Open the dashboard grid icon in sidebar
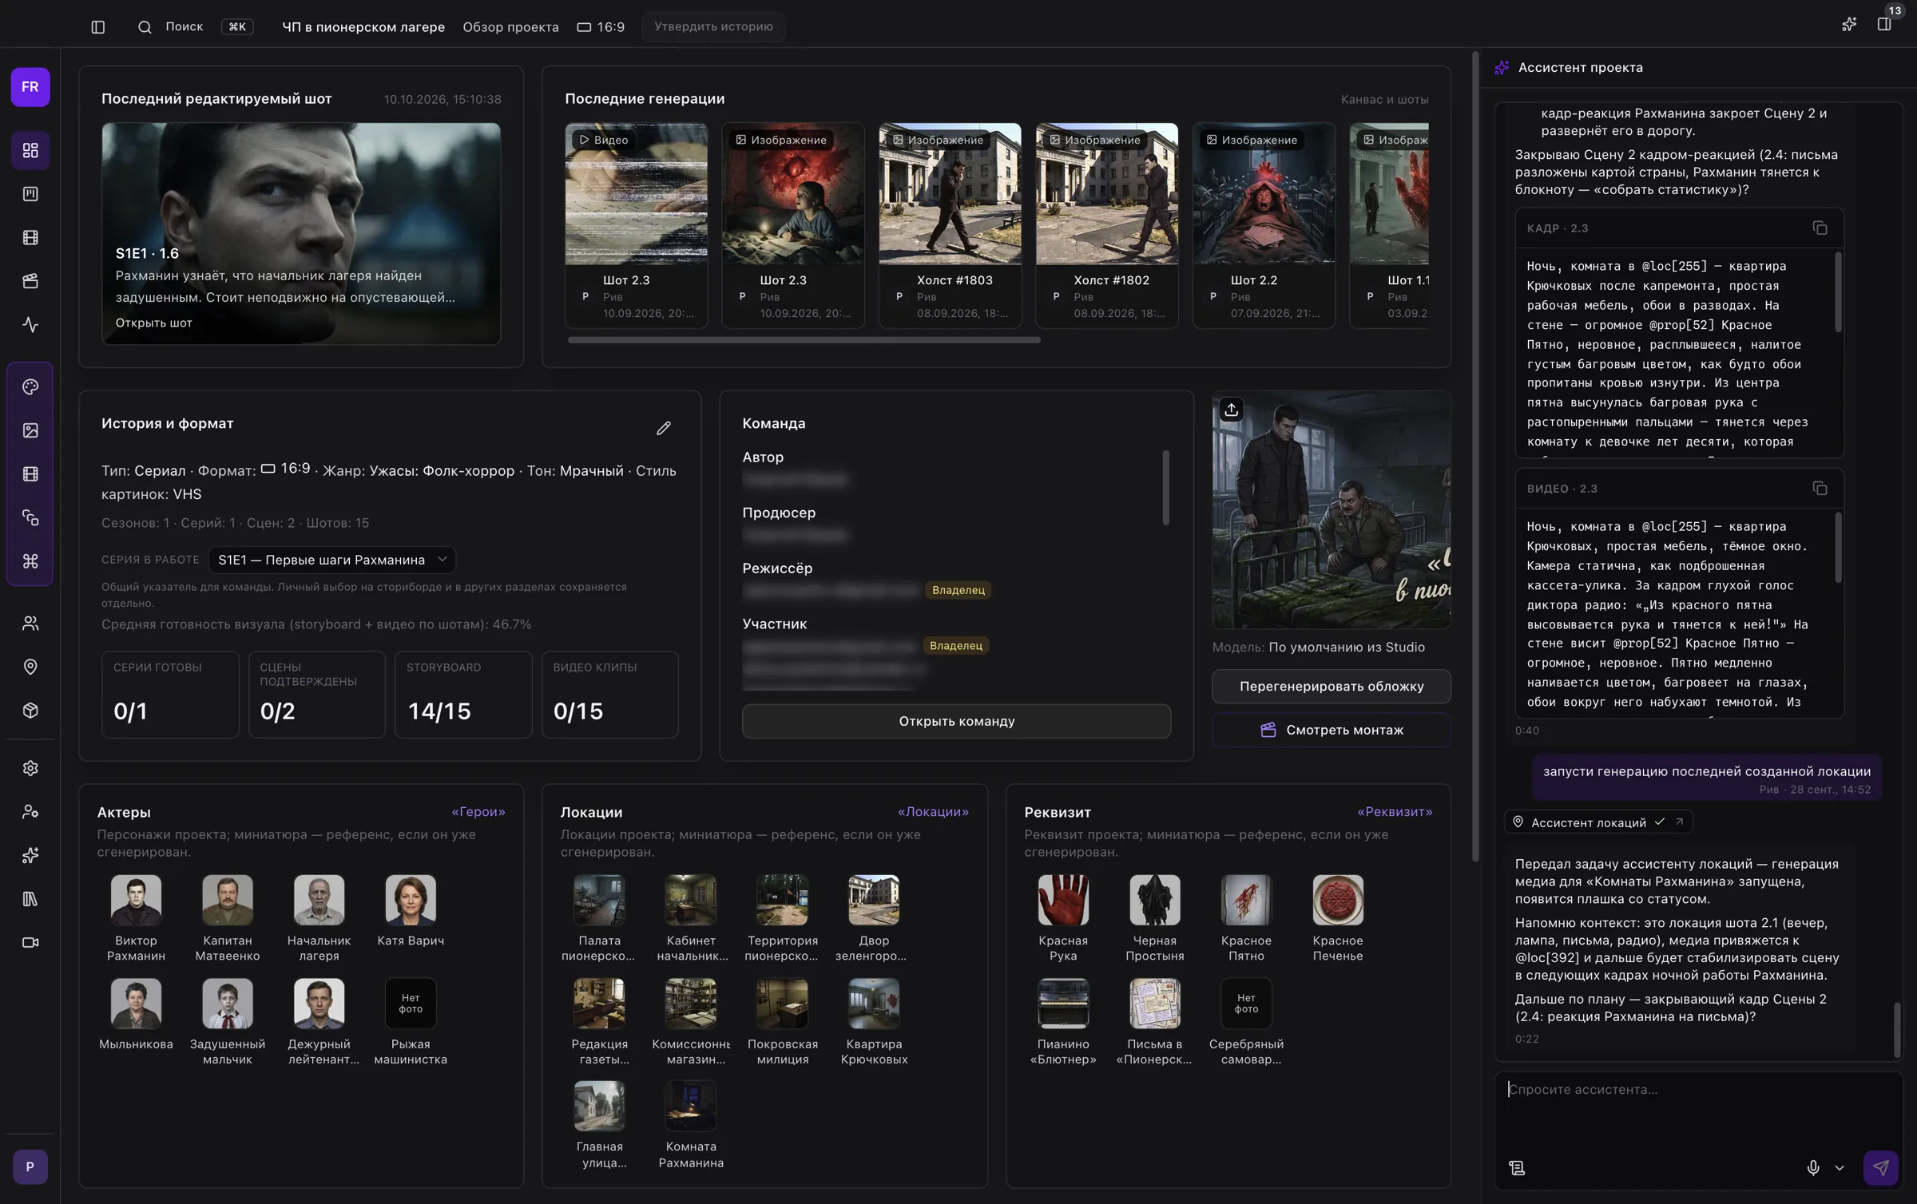The height and width of the screenshot is (1204, 1917). coord(30,150)
